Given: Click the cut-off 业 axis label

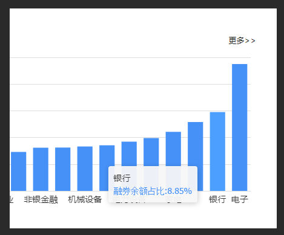Looking at the screenshot, I should coord(12,199).
